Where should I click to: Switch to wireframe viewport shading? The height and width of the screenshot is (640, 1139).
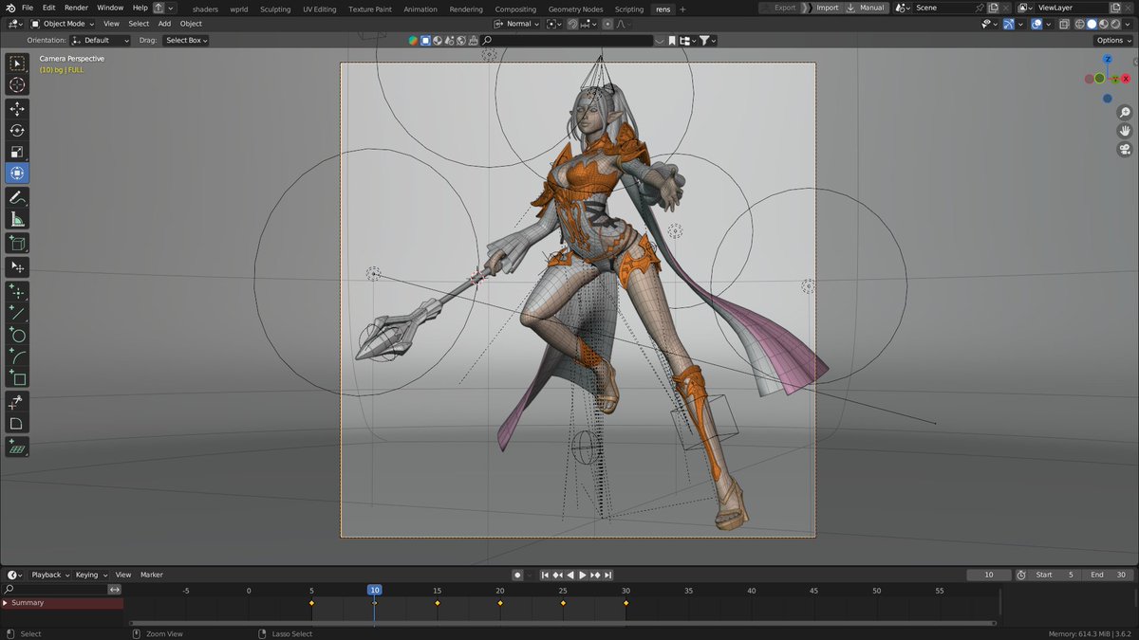point(1079,24)
